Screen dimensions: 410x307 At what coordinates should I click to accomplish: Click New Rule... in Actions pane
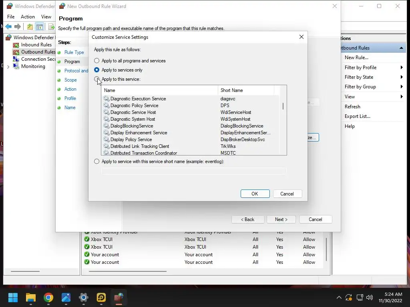pyautogui.click(x=356, y=58)
